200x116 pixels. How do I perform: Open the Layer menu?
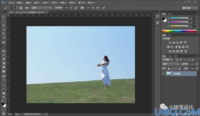[x=37, y=3]
